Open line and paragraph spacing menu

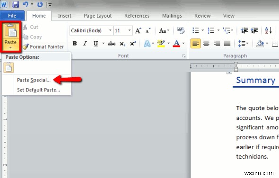click(243, 43)
